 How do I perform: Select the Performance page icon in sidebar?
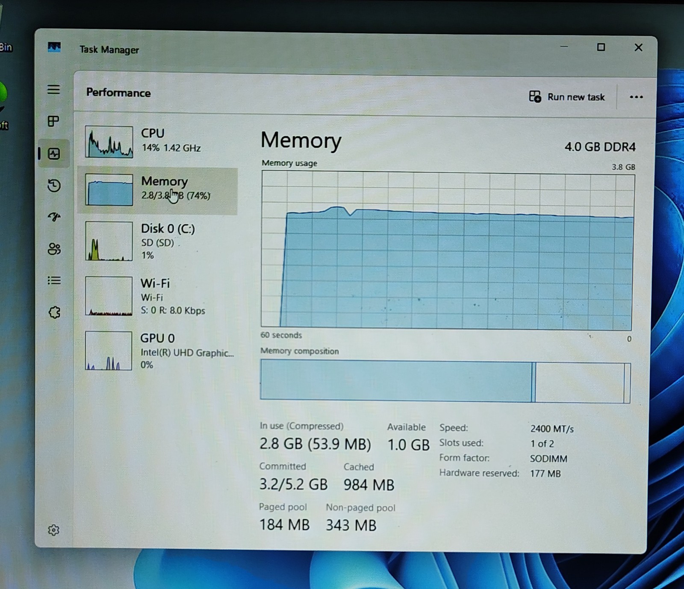pos(54,153)
